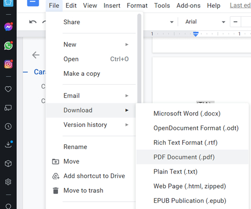Open the paragraph style dropdown arrow
The width and height of the screenshot is (251, 209).
(172, 22)
